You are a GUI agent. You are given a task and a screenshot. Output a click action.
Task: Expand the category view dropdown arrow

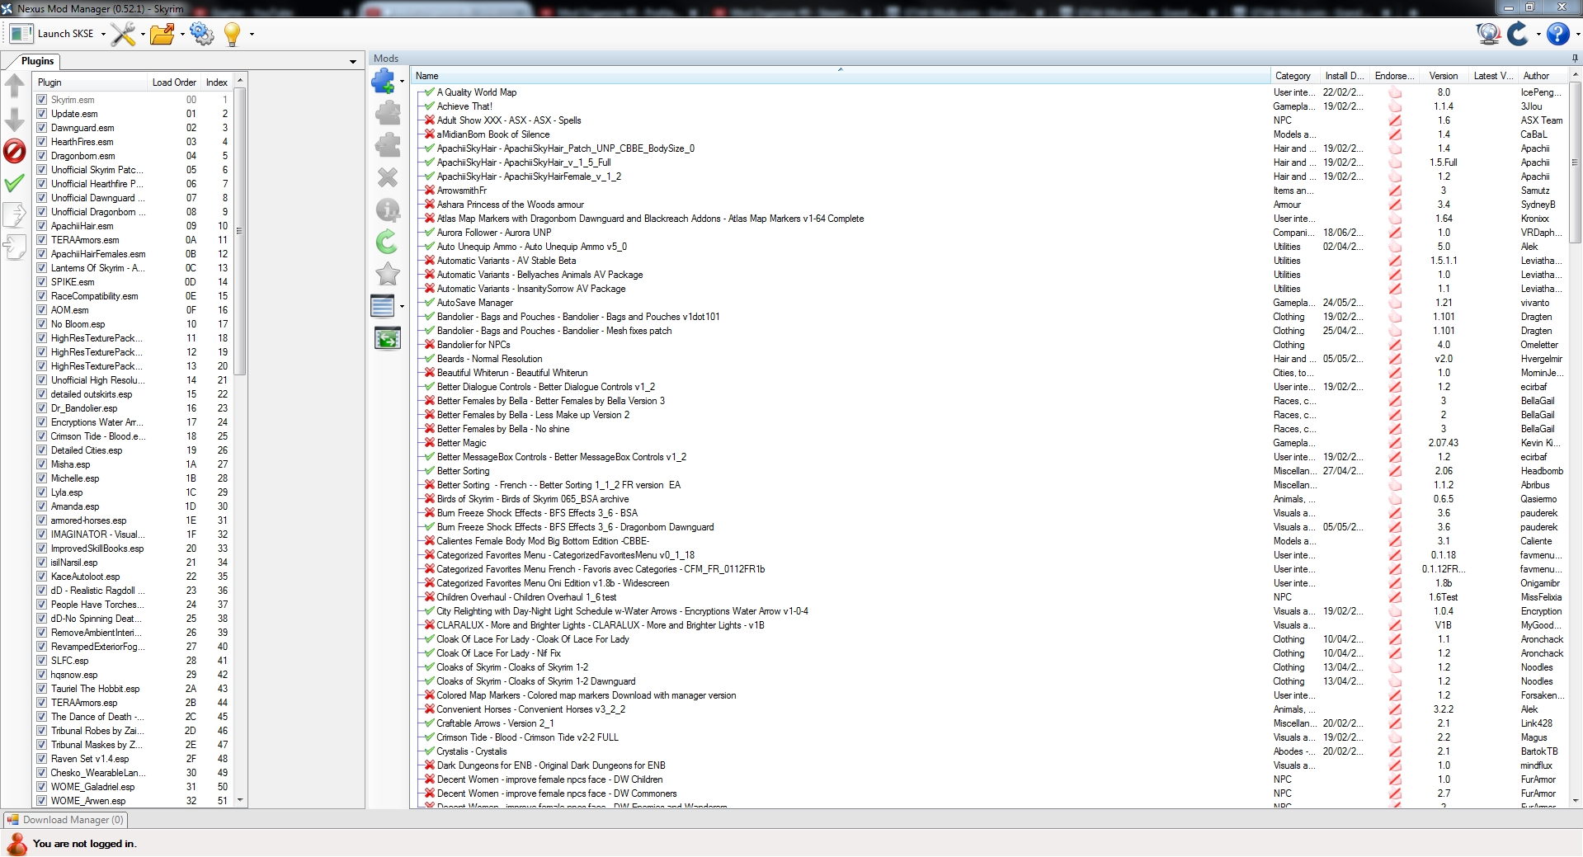coord(403,307)
